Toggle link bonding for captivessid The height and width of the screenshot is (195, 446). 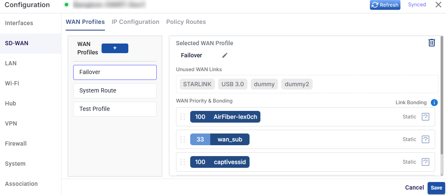pos(425,162)
